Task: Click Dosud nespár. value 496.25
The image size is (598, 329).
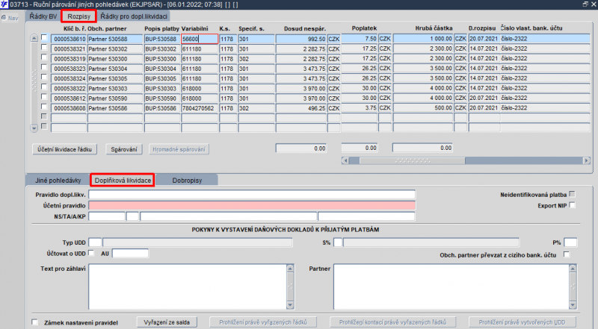Action: [x=301, y=108]
